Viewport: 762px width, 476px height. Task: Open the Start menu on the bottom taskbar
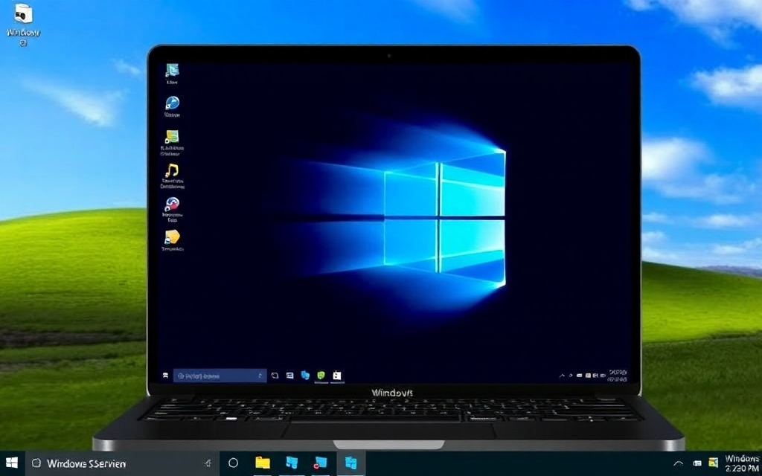[x=12, y=463]
